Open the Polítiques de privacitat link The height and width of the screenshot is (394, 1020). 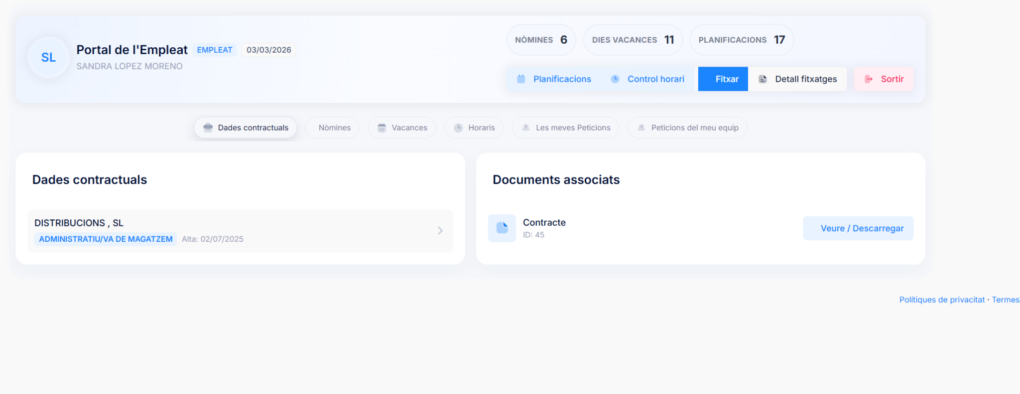click(x=942, y=299)
